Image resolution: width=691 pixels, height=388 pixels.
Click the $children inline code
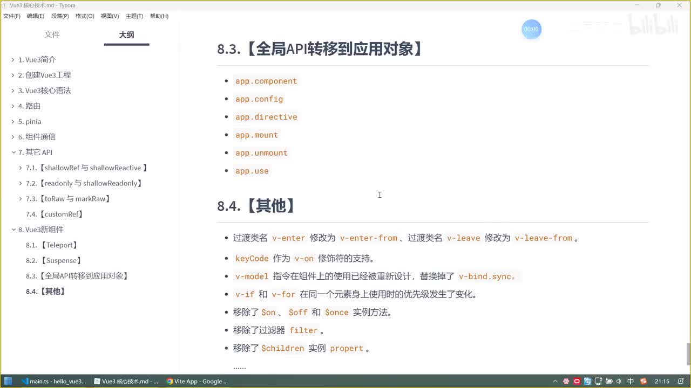[283, 348]
